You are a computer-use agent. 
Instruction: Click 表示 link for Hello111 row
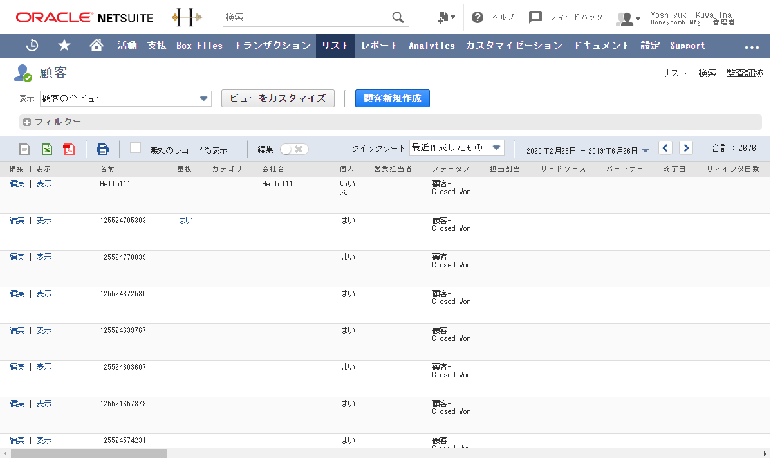point(44,184)
